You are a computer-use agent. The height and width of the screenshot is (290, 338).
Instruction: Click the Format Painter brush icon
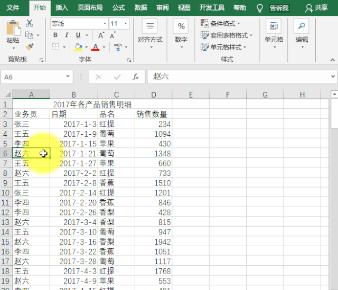tap(29, 46)
